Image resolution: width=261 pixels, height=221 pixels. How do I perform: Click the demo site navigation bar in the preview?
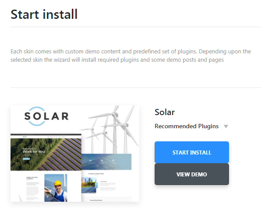pos(46,137)
